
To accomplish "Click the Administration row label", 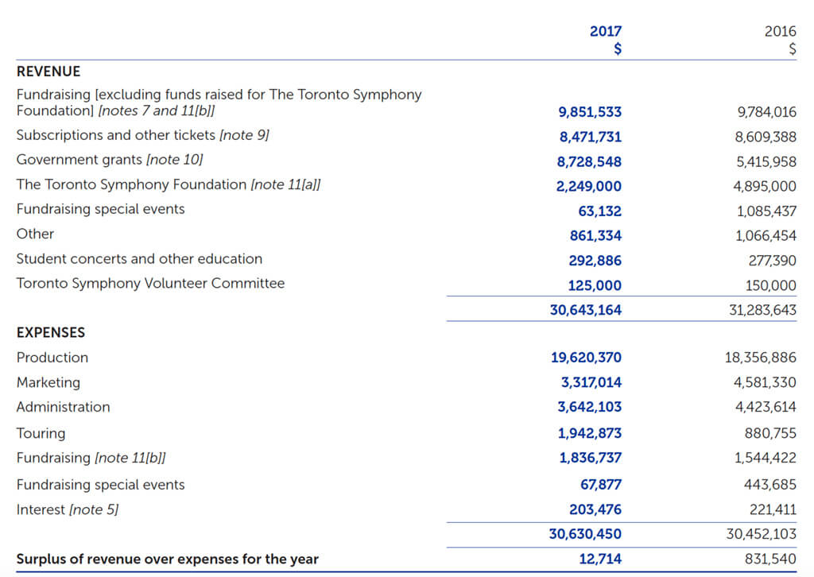I will [63, 407].
